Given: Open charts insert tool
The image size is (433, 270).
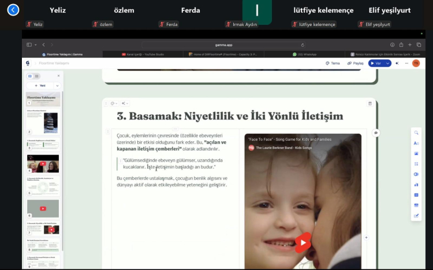Looking at the screenshot, I should point(416,185).
